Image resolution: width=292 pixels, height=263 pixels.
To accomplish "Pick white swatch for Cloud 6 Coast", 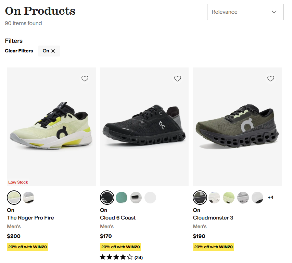I will 150,198.
